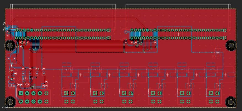Select the top-left mounting hole

click(10, 45)
